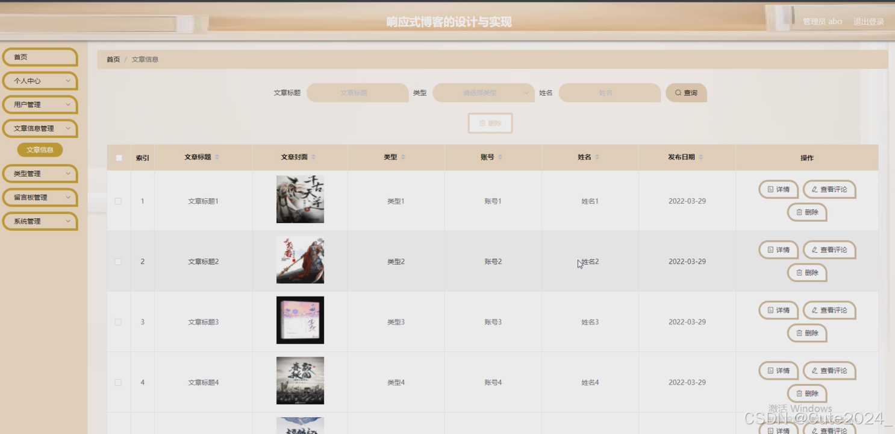Click 账号4 cell

(493, 382)
